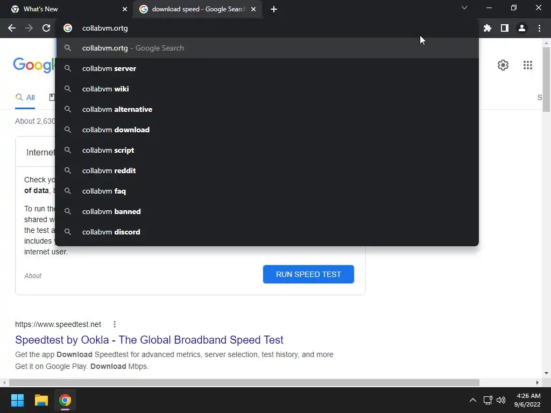Go back using the browser back arrow
This screenshot has width=551, height=413.
point(12,28)
